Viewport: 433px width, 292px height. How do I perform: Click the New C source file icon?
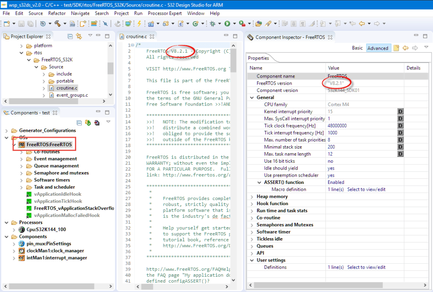pyautogui.click(x=181, y=24)
